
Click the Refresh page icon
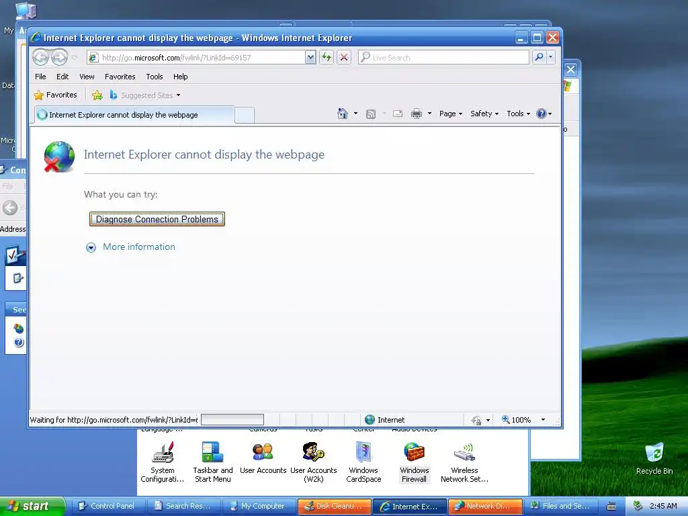[327, 58]
